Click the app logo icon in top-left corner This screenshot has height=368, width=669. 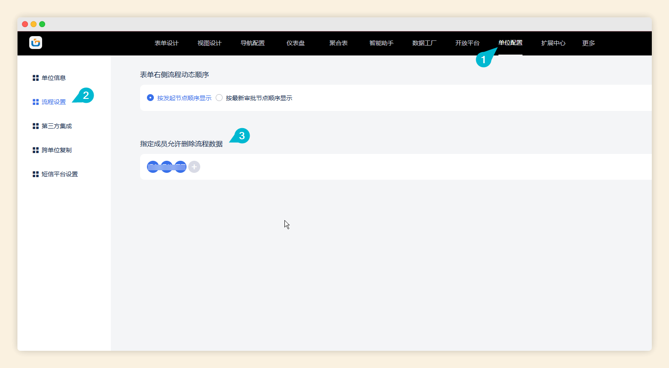[x=35, y=43]
